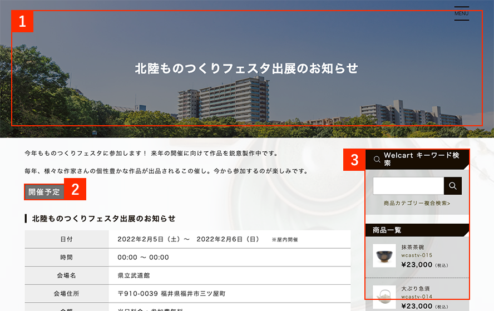Click the search magnifier button in the sidebar

(x=453, y=186)
